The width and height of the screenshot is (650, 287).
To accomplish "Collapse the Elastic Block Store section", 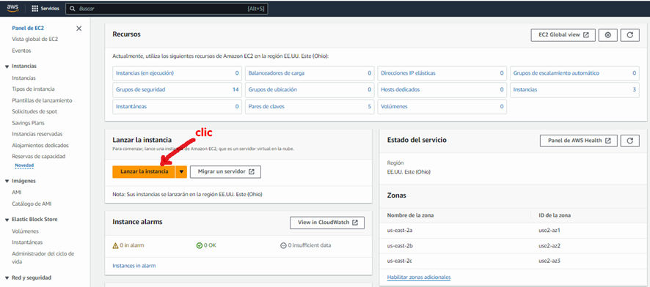I will click(7, 220).
